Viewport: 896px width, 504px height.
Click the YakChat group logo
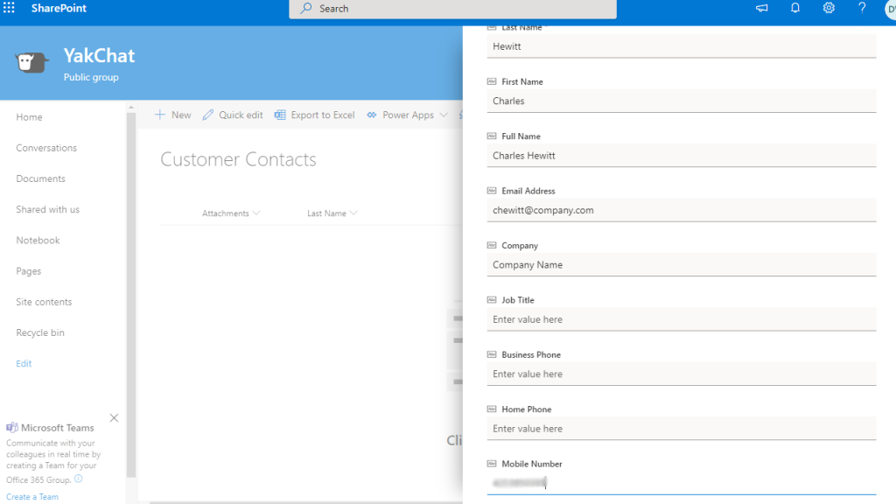[x=31, y=62]
